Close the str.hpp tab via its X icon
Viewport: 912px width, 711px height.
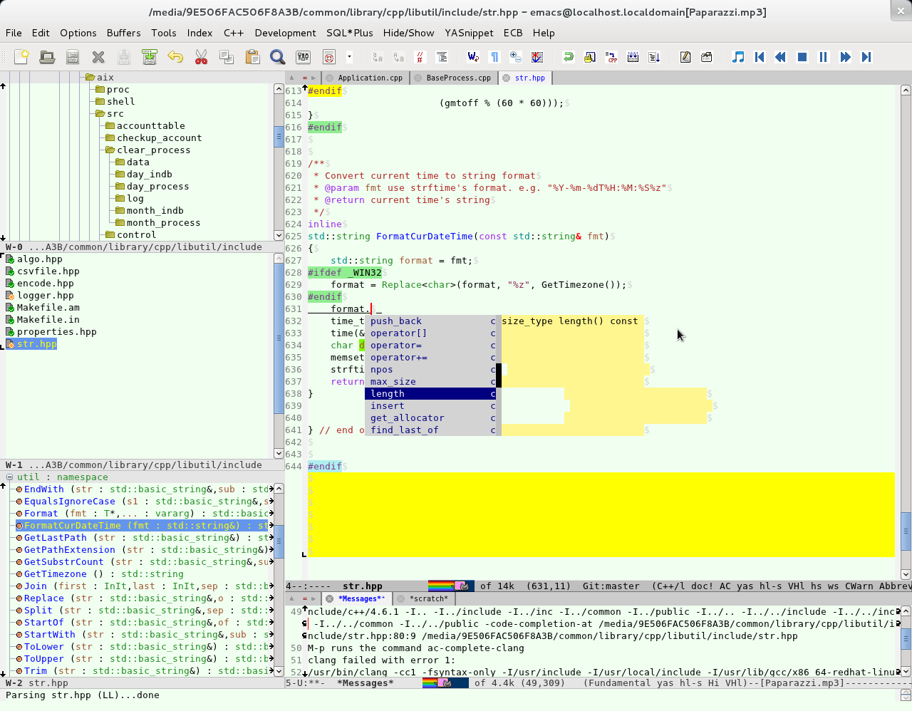(506, 78)
